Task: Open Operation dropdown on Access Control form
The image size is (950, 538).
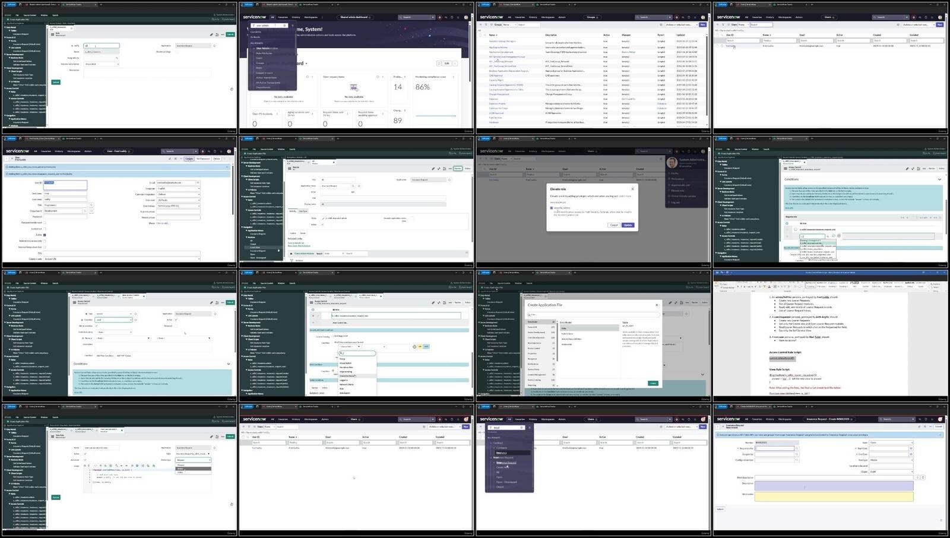Action: pyautogui.click(x=113, y=319)
